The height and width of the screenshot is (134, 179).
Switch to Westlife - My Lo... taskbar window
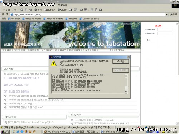click(x=57, y=132)
